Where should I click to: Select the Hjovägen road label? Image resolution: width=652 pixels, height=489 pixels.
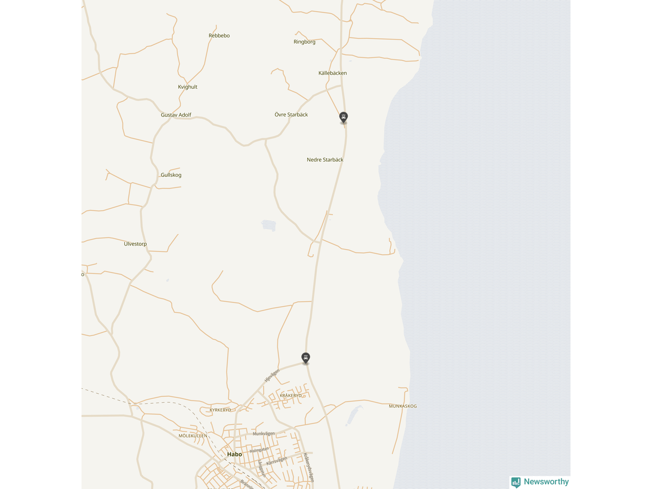[x=272, y=375]
